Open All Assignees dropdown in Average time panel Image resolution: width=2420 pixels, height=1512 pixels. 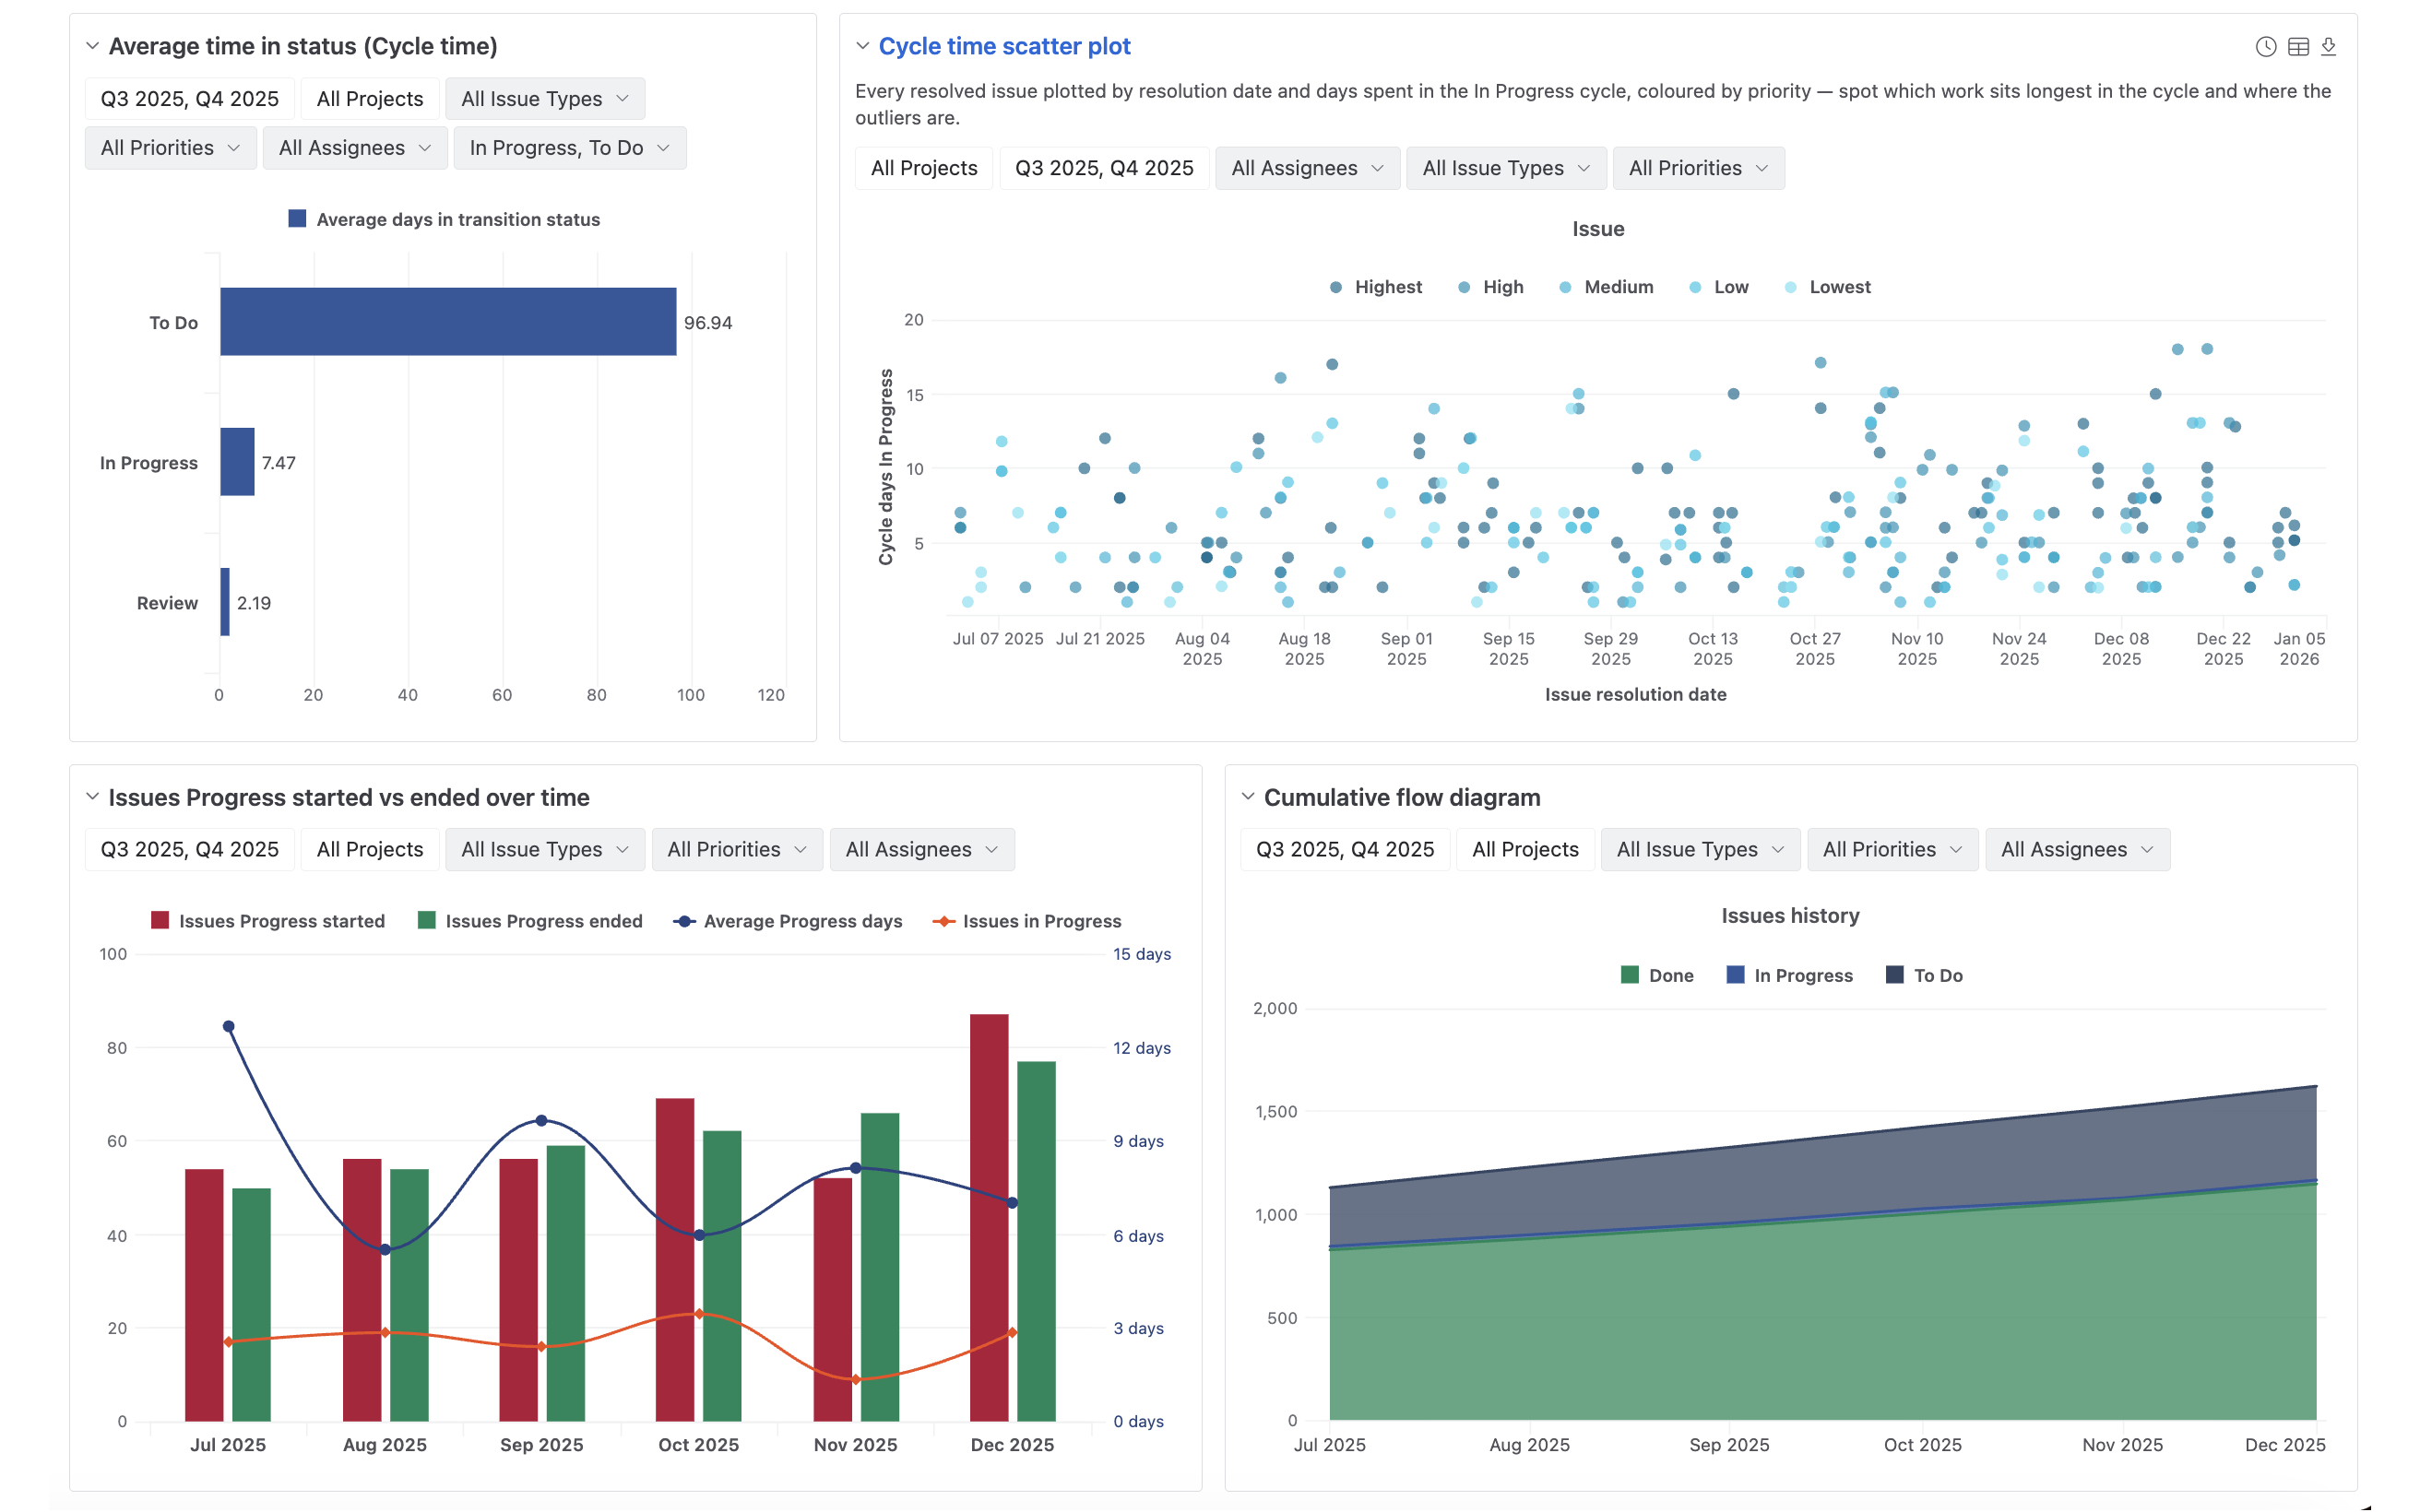click(x=354, y=148)
